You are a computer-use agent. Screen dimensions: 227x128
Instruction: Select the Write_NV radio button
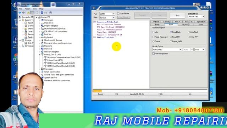189,37
